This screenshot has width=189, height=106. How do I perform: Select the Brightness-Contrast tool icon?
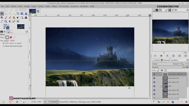10,21
